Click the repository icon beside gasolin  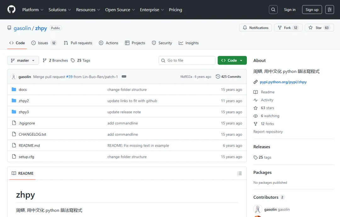tap(9, 28)
